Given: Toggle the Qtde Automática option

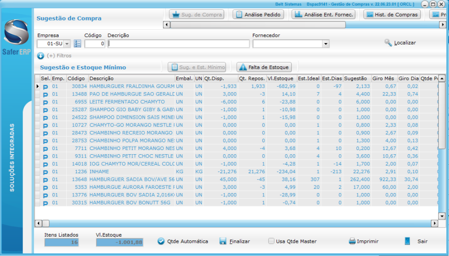Looking at the screenshot, I should 161,241.
